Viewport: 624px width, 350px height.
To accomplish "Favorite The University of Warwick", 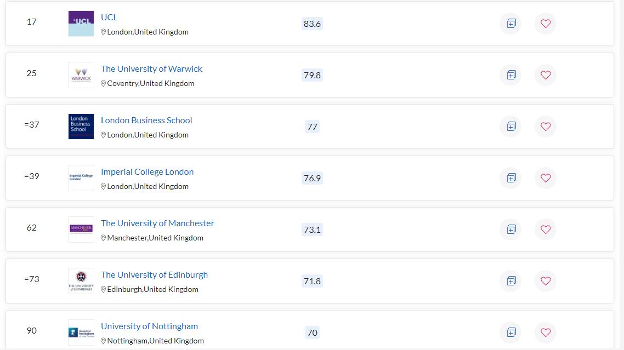I will click(x=545, y=75).
